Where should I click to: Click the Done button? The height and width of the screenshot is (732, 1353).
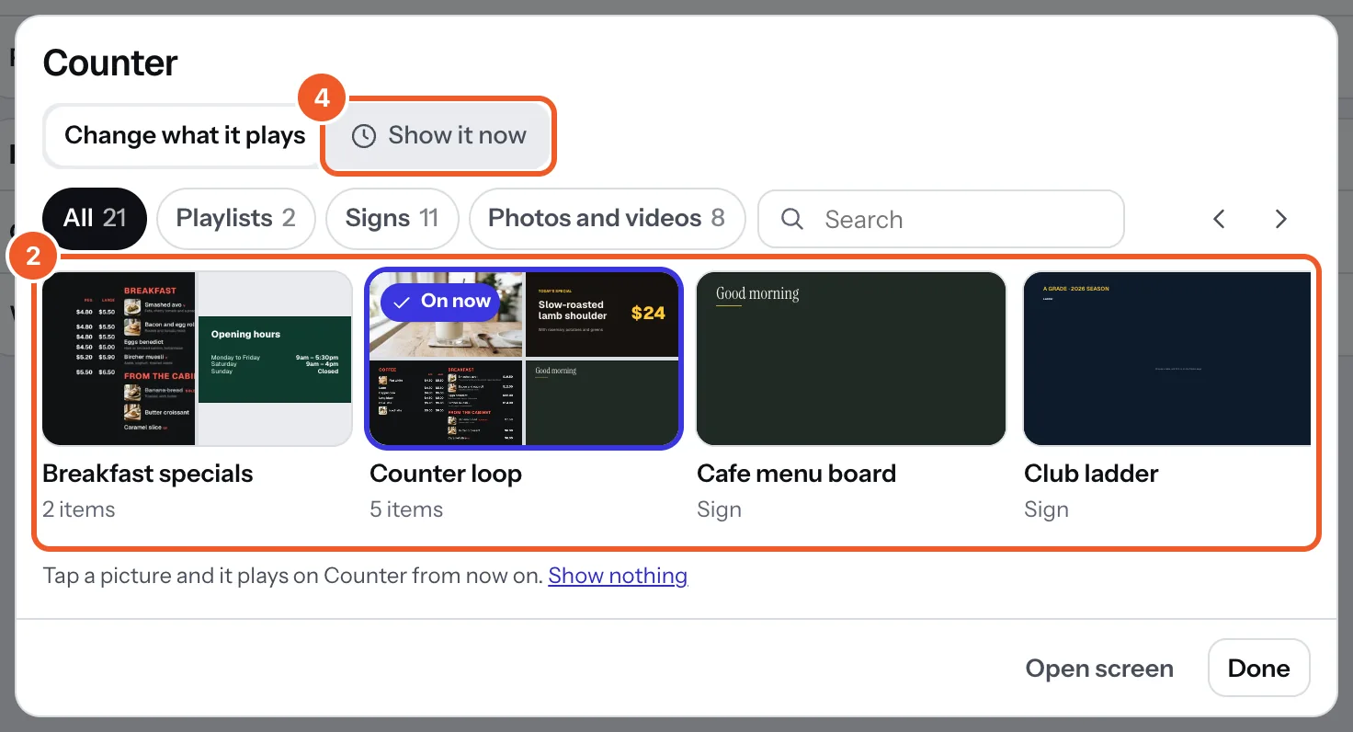point(1258,669)
